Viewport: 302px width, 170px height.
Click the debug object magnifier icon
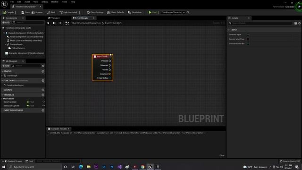coord(188,12)
